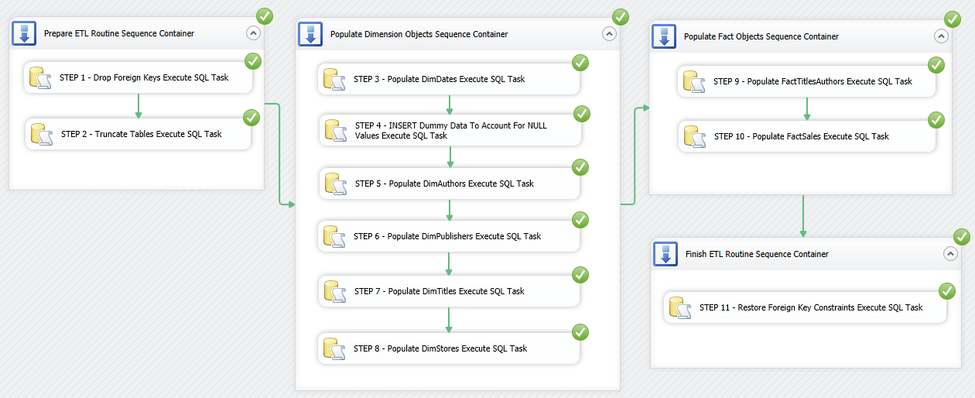Select STEP 9 Populate FactTitlesAuthors task

[806, 82]
